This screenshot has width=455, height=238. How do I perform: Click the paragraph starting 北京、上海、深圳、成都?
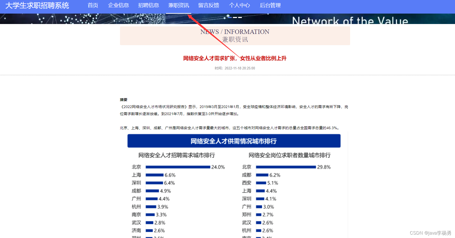pyautogui.click(x=230, y=128)
